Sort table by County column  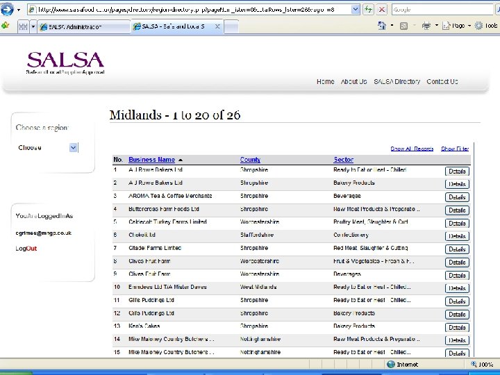click(x=250, y=160)
